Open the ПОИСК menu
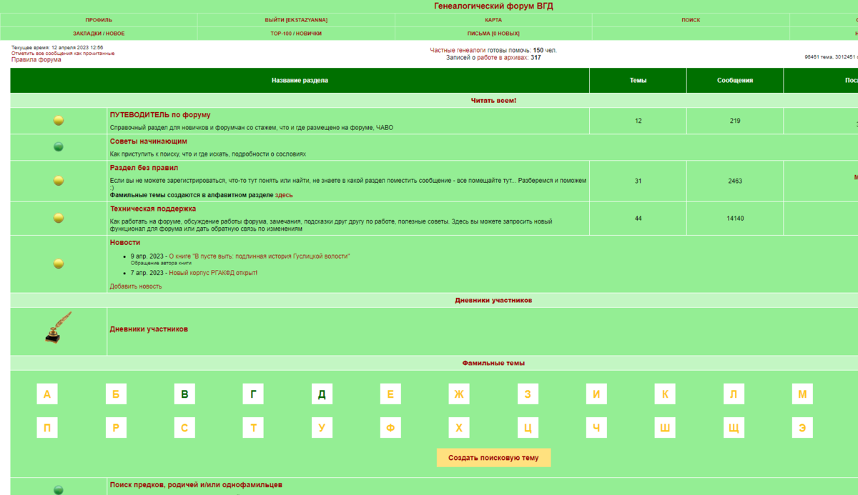 [x=690, y=19]
